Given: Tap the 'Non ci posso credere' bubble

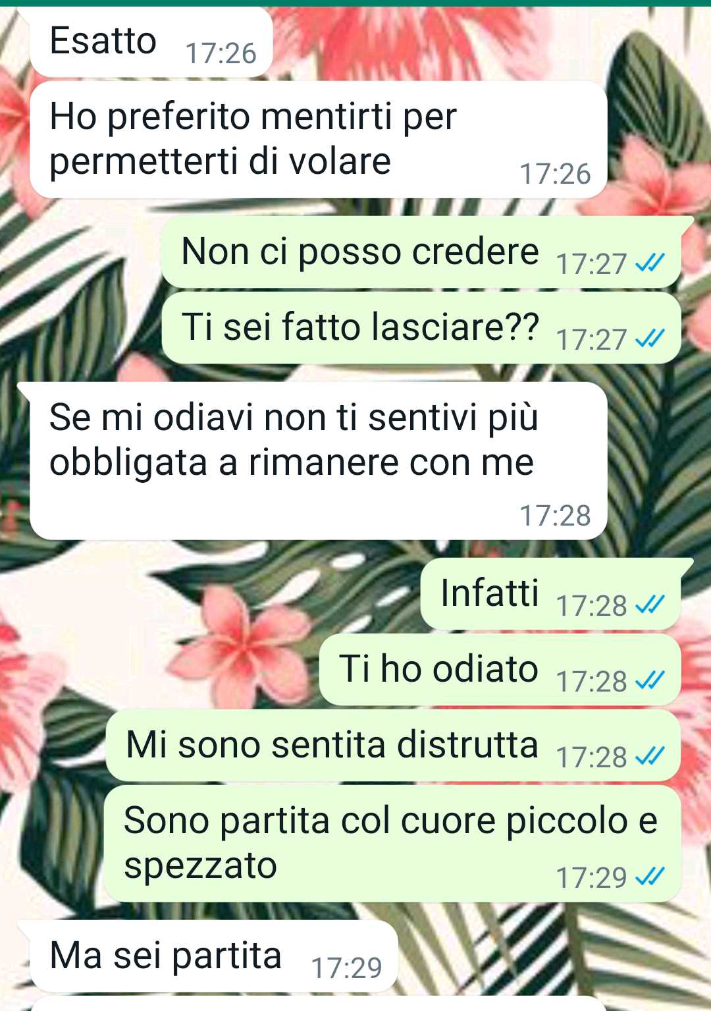Looking at the screenshot, I should point(421,253).
